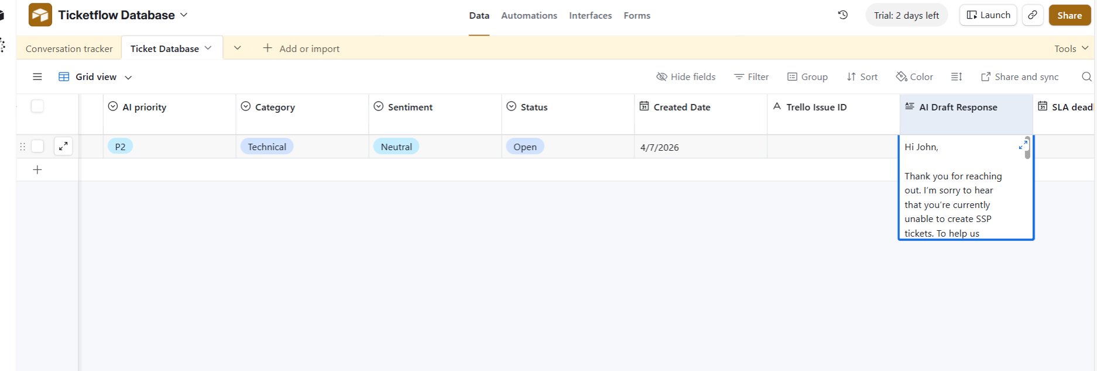This screenshot has height=371, width=1097.
Task: Open the Filter options
Action: click(x=751, y=77)
